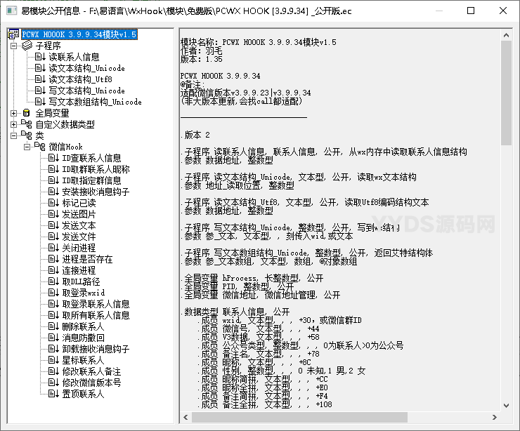520x431 pixels.
Task: Click the icon beside 连接进程
Action: [x=53, y=270]
